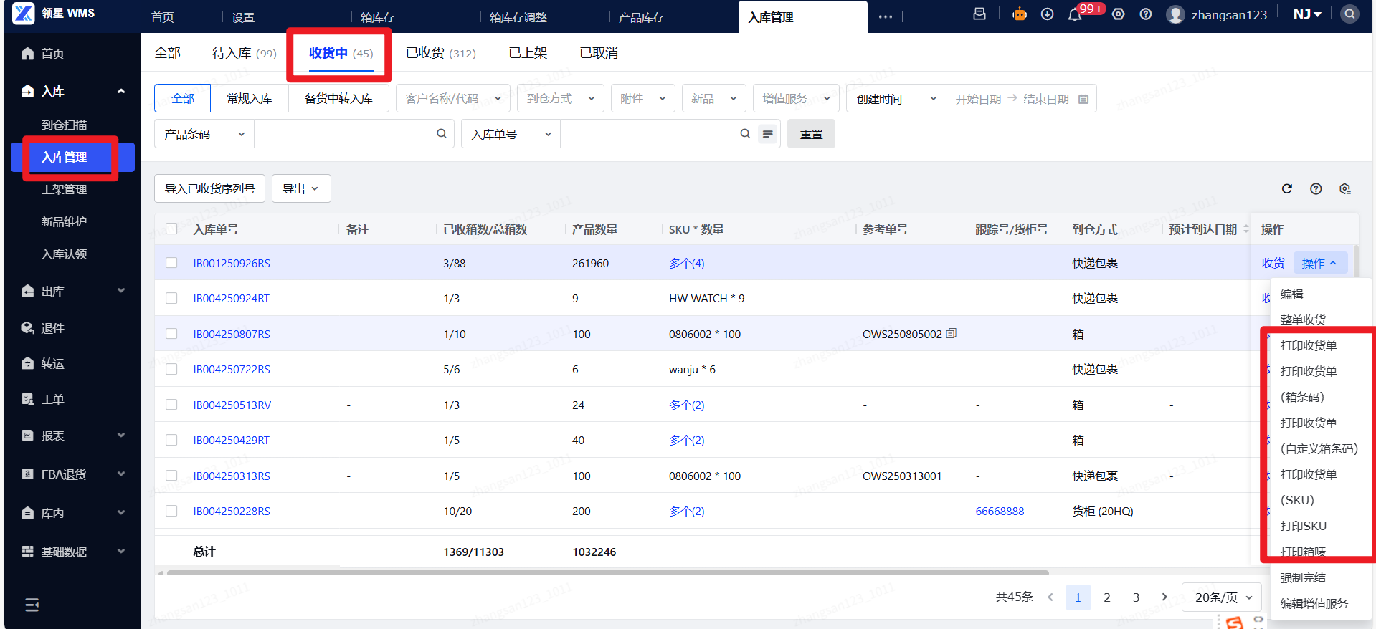1376x629 pixels.
Task: Collapse sidebar using bottom menu icon
Action: click(x=32, y=605)
